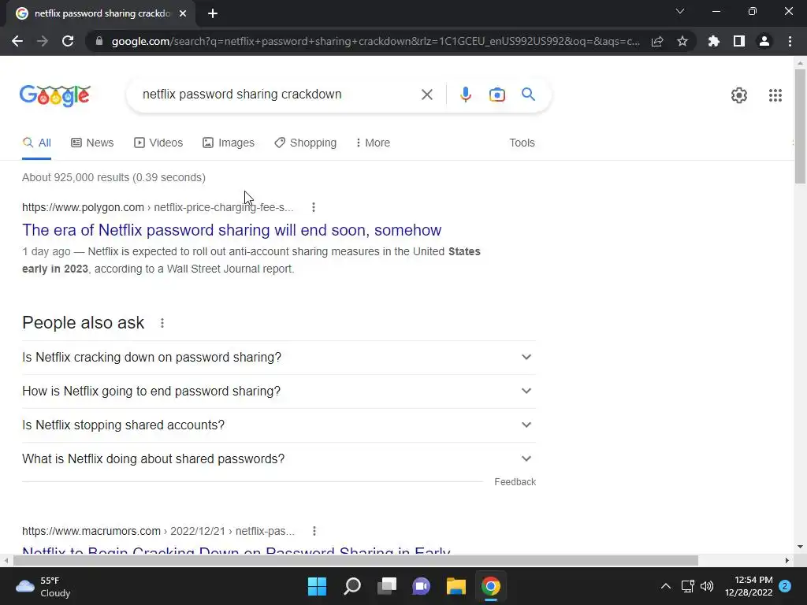Screen dimensions: 807x605
Task: Open 'The era of Netflix password sharing' result
Action: (232, 230)
